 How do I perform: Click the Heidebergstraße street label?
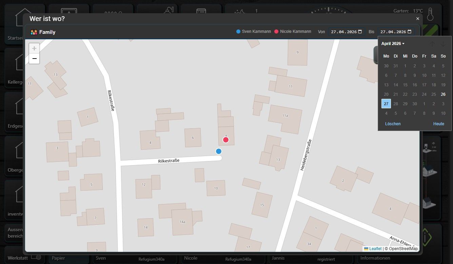(306, 154)
